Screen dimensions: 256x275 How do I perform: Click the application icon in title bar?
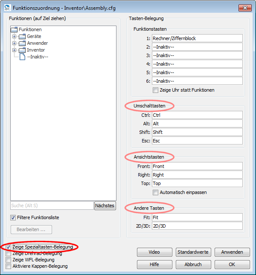6,8
